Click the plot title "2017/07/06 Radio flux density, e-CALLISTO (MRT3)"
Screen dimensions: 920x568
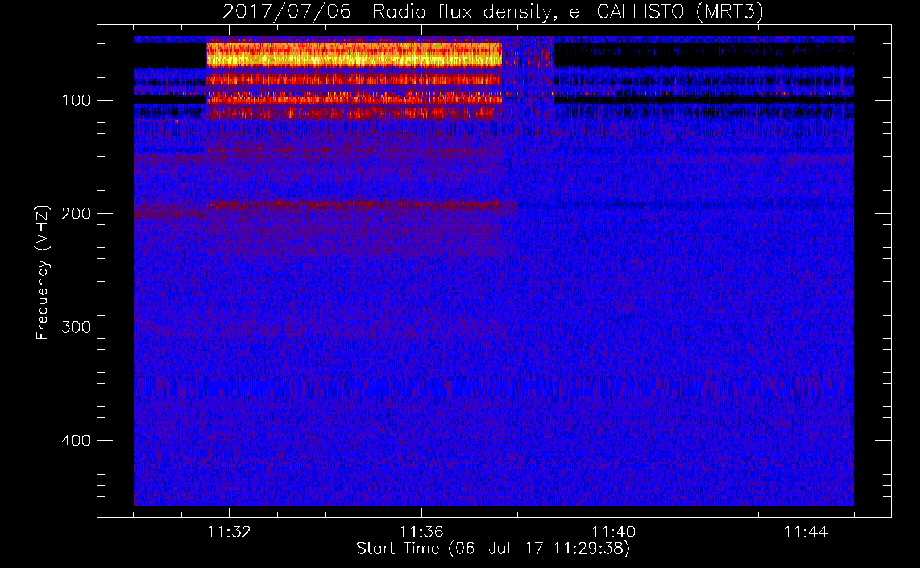(493, 12)
